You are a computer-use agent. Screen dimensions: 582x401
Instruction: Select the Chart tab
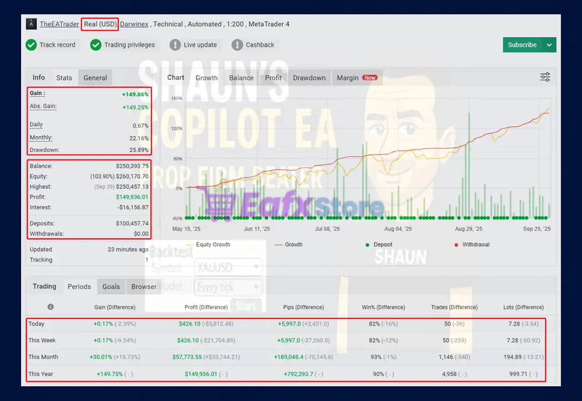pos(176,77)
